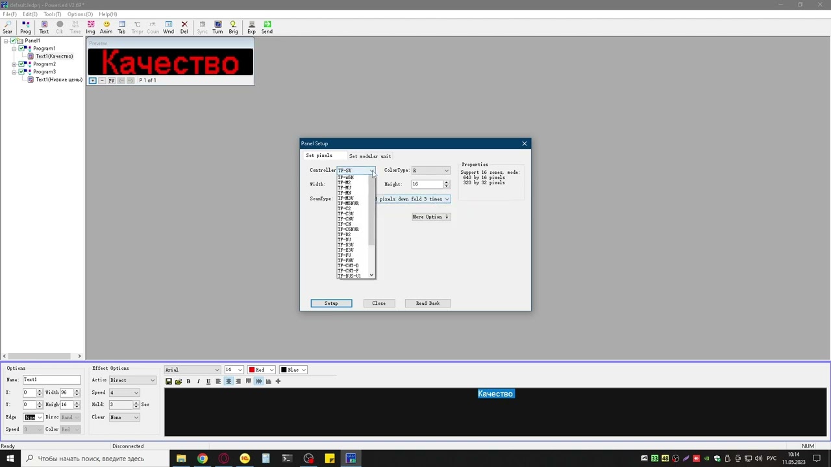831x467 pixels.
Task: Add an animation with Anim tool
Action: click(106, 27)
